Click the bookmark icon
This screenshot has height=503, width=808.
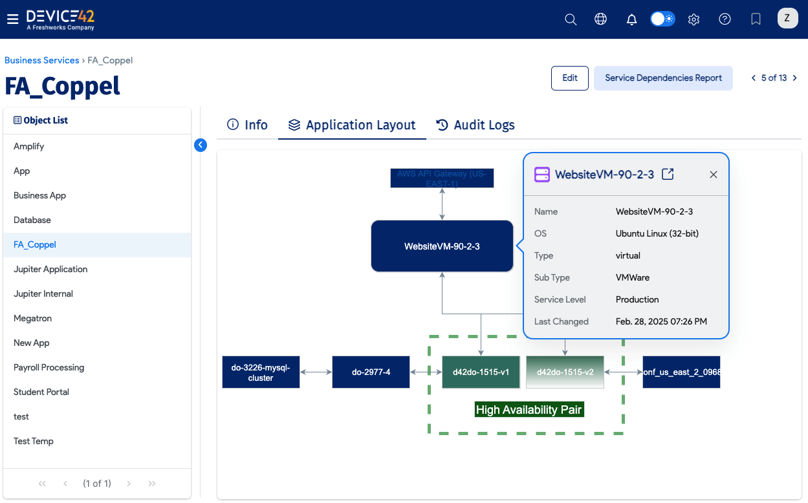tap(756, 19)
